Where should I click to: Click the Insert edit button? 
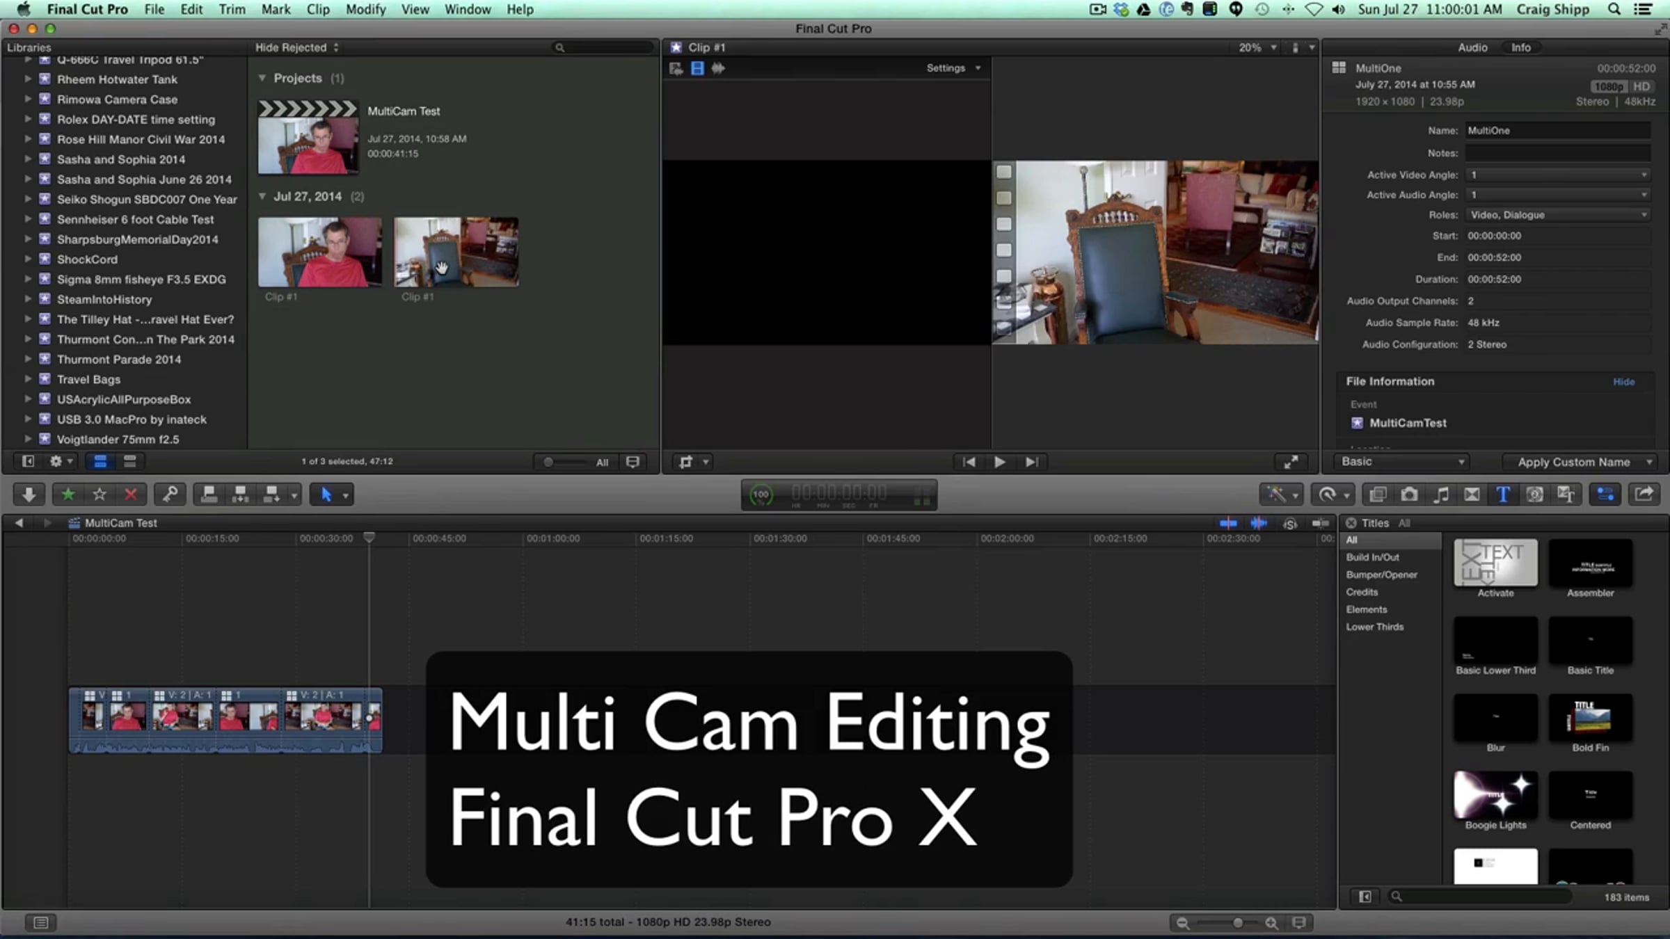[240, 495]
